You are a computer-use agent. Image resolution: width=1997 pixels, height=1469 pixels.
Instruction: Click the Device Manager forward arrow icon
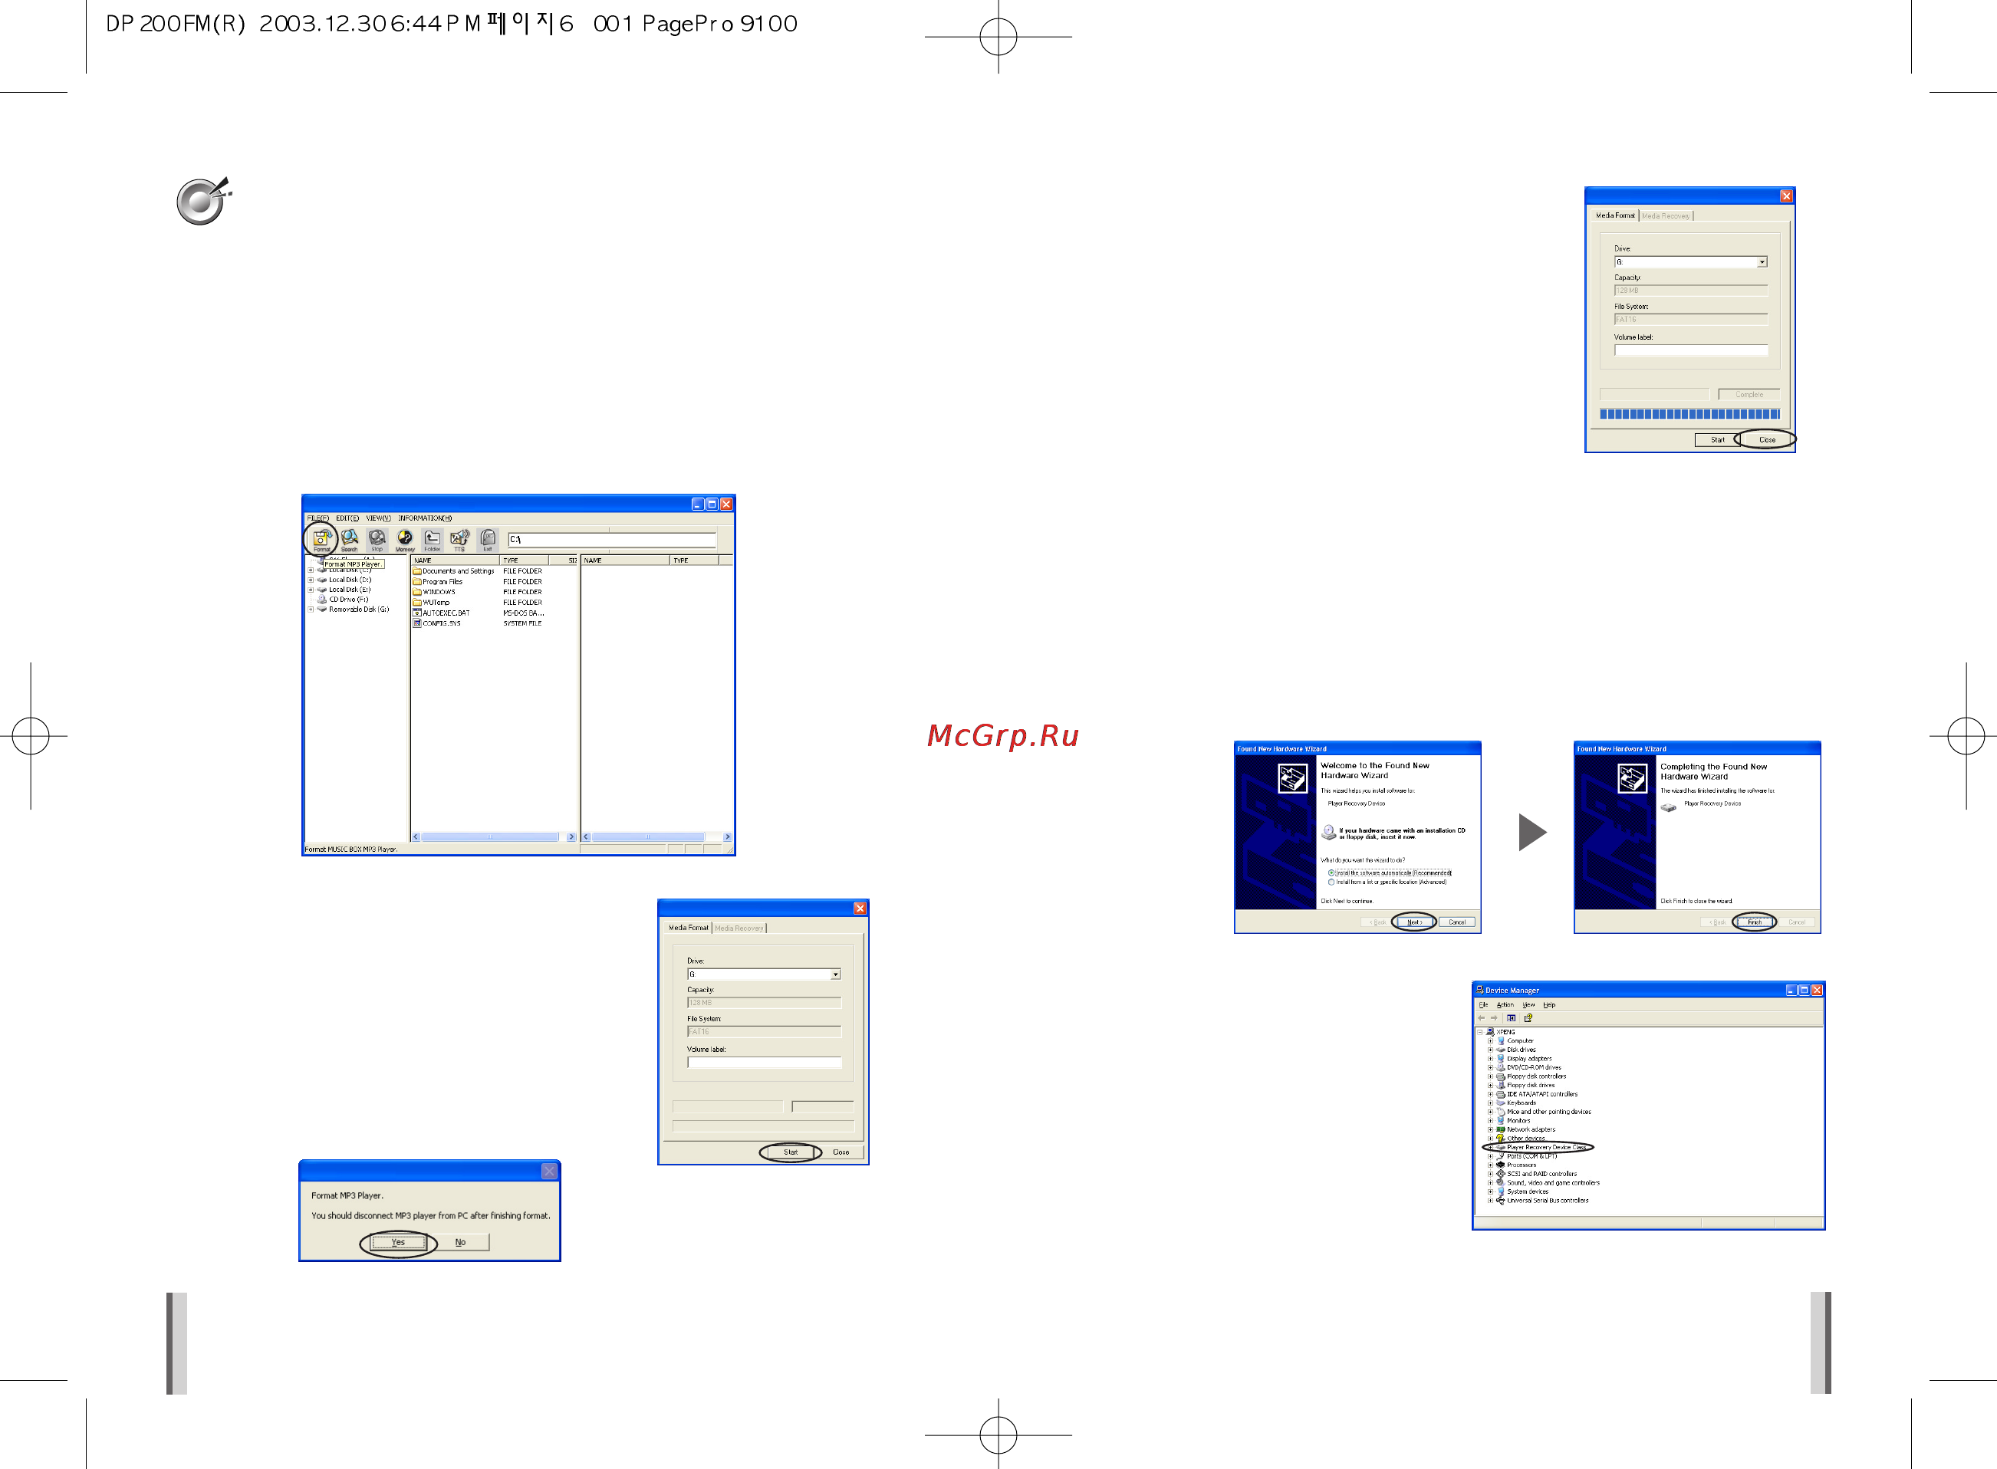pyautogui.click(x=1495, y=1017)
